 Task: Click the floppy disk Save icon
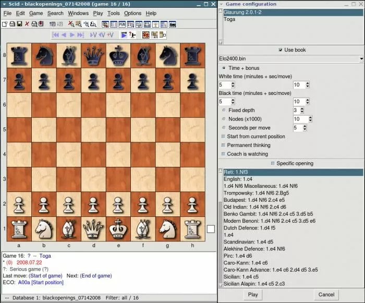point(19,24)
